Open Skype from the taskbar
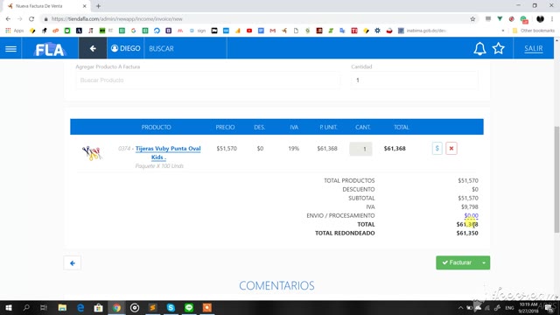560x315 pixels. 171,307
